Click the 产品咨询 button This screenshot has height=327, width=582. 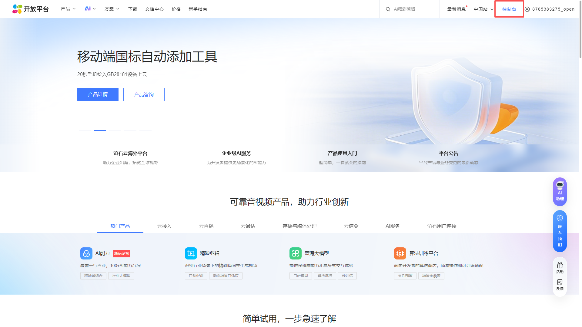pyautogui.click(x=144, y=94)
